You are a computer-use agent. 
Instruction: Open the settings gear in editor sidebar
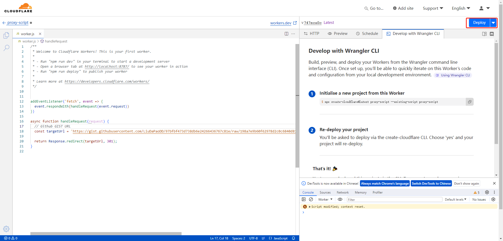[x=6, y=229]
